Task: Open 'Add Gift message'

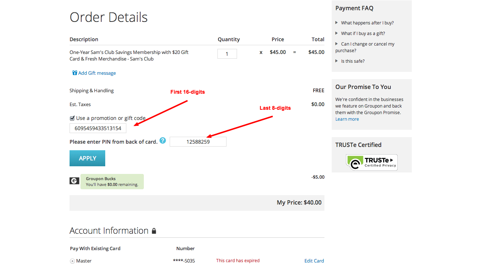Action: pyautogui.click(x=97, y=73)
